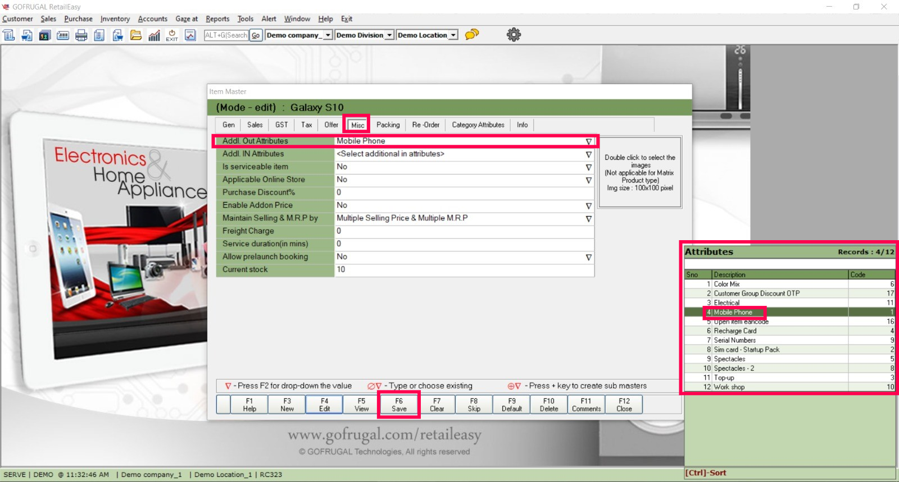Image resolution: width=899 pixels, height=482 pixels.
Task: Open the Accounts menu
Action: (153, 19)
